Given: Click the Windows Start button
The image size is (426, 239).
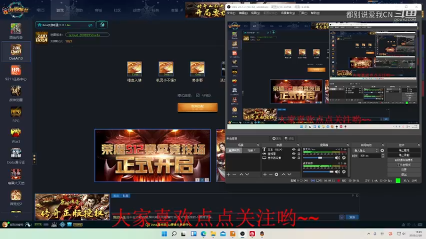Looking at the screenshot, I should coord(165,234).
